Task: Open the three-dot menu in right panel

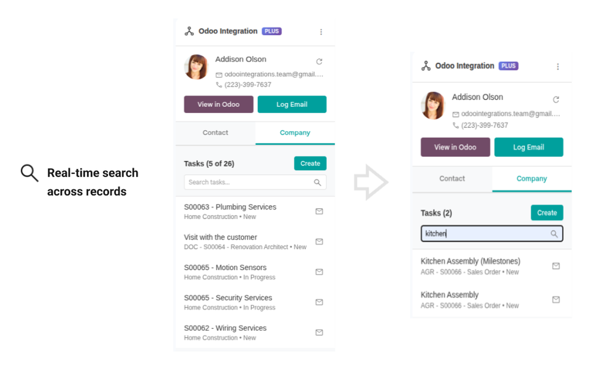Action: coord(558,67)
